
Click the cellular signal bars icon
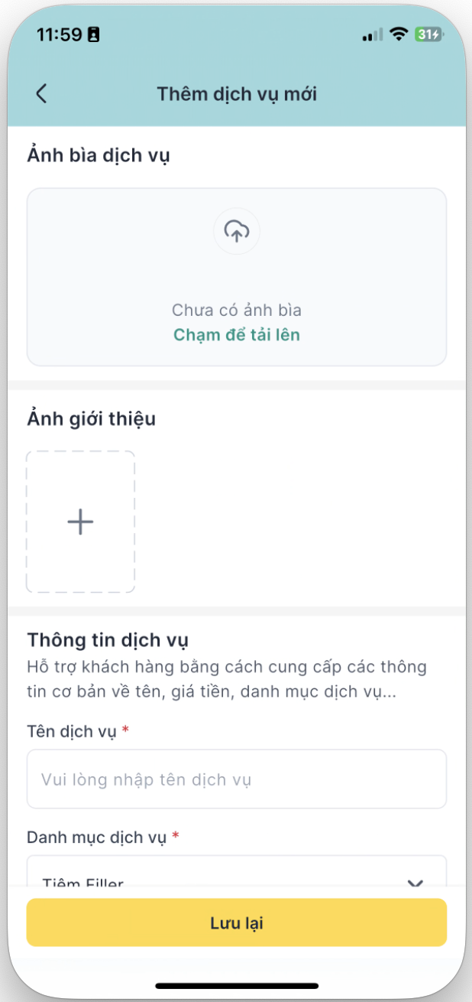click(x=372, y=35)
